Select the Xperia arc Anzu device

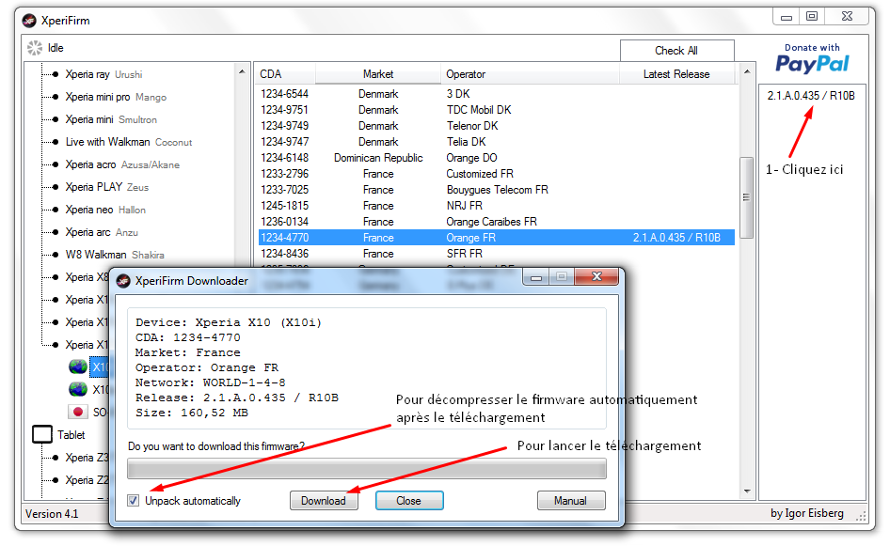[x=102, y=232]
